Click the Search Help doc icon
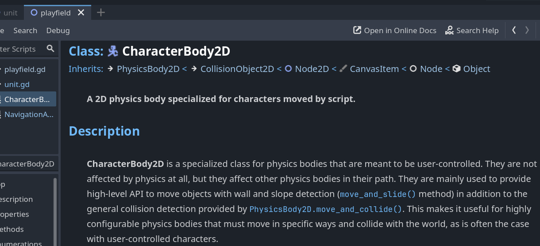This screenshot has width=540, height=246. tap(449, 30)
